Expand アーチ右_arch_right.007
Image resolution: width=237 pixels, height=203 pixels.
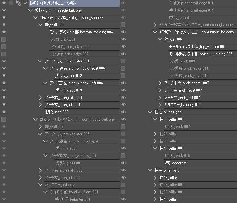click(x=160, y=90)
